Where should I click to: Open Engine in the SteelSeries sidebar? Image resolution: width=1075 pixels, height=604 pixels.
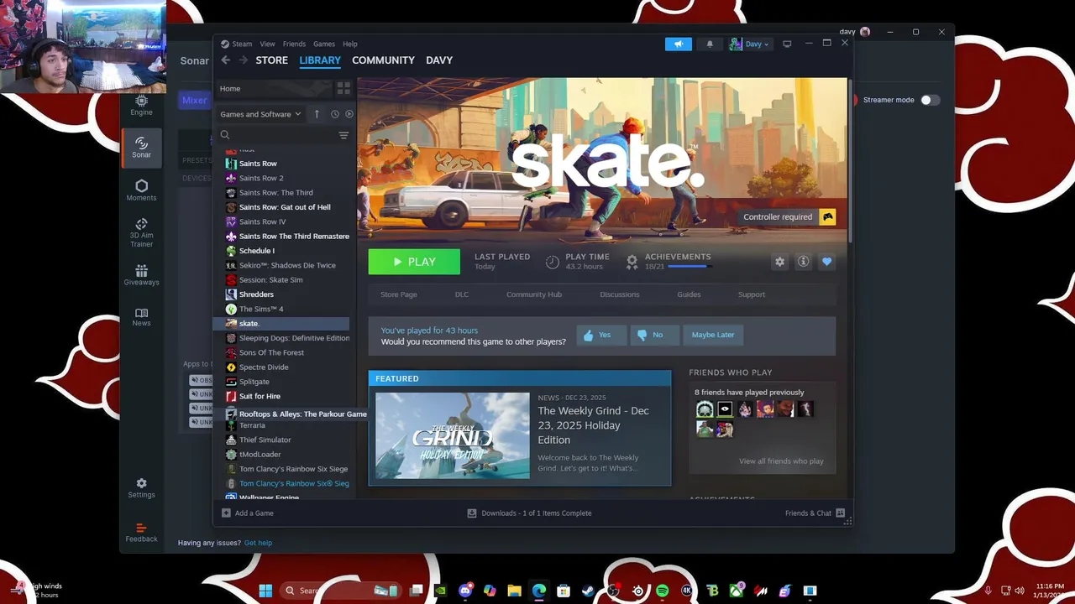(141, 106)
